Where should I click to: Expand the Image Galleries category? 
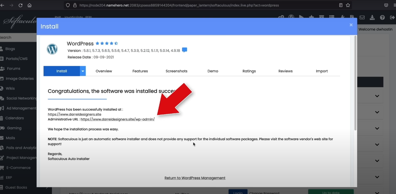[20, 78]
